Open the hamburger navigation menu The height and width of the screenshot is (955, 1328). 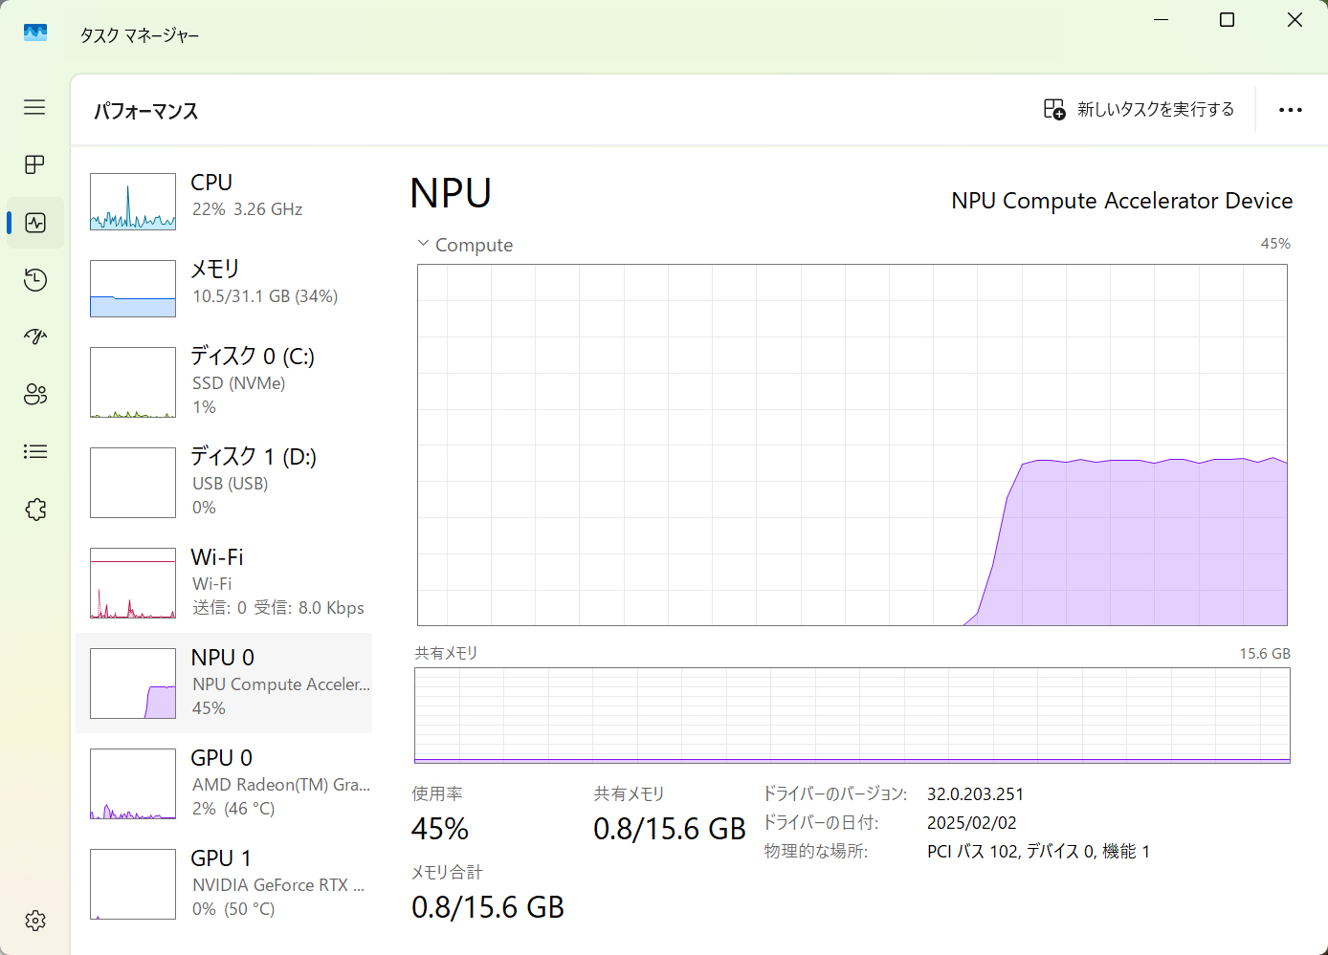(34, 107)
